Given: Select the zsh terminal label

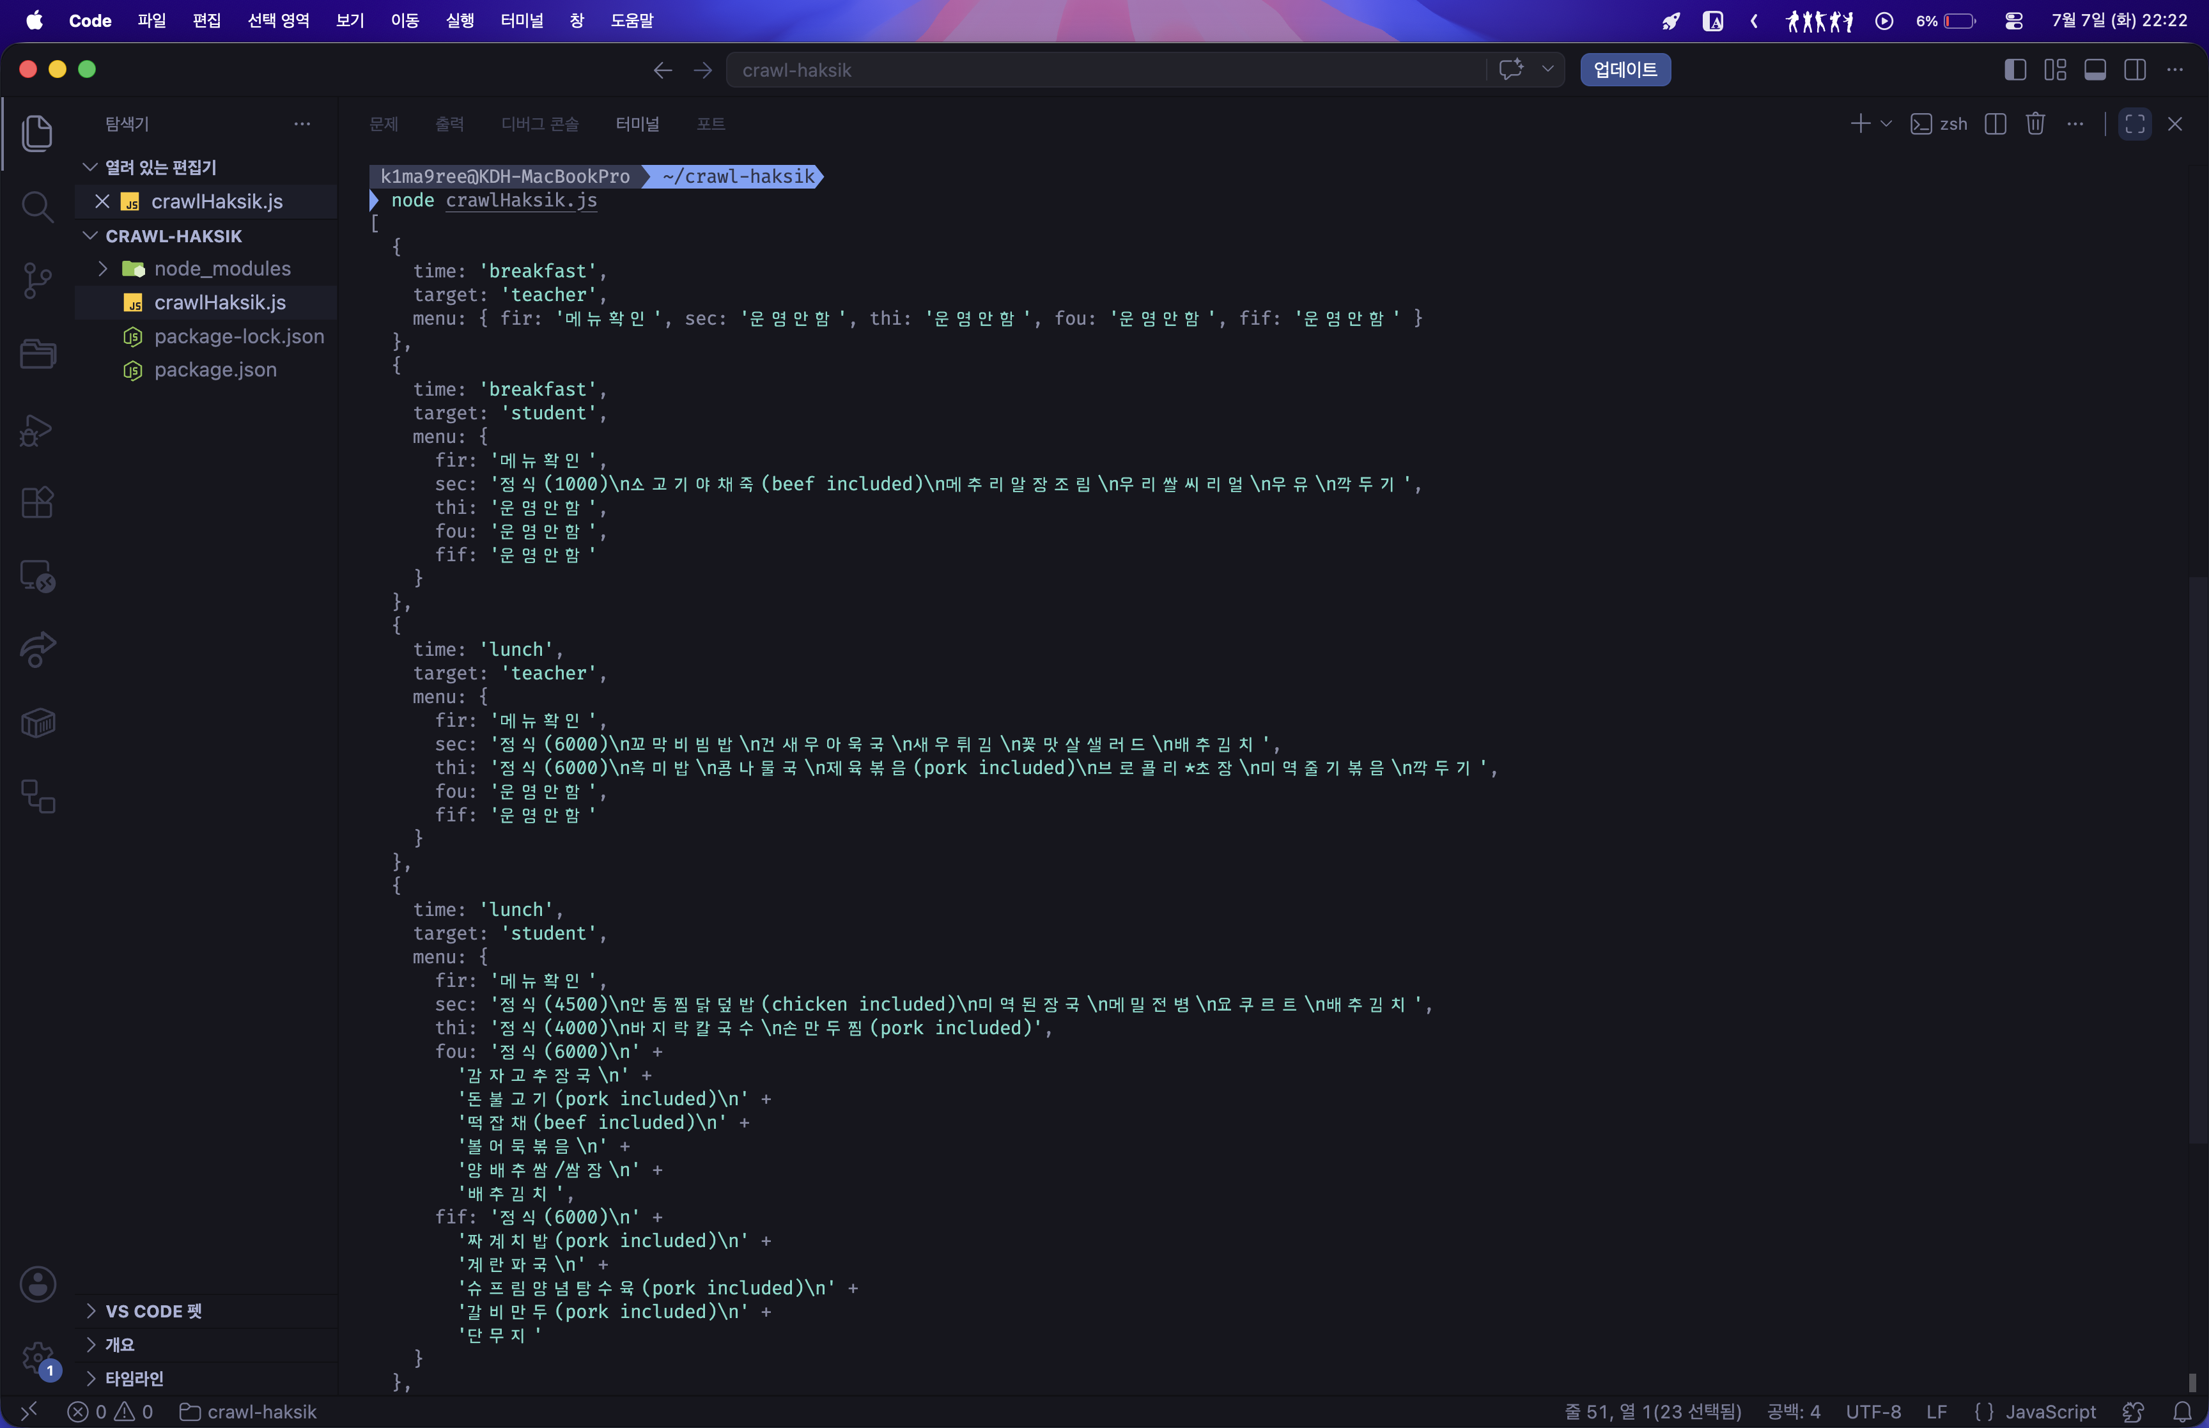Looking at the screenshot, I should [1939, 124].
